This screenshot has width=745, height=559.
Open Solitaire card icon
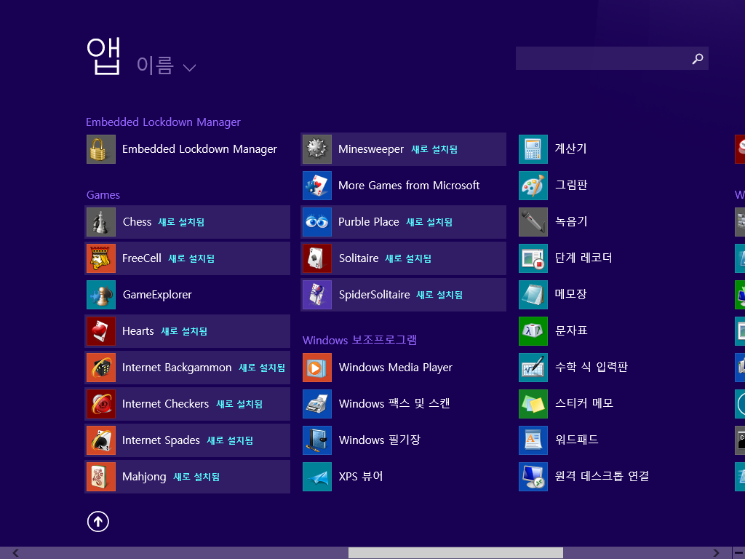[317, 258]
